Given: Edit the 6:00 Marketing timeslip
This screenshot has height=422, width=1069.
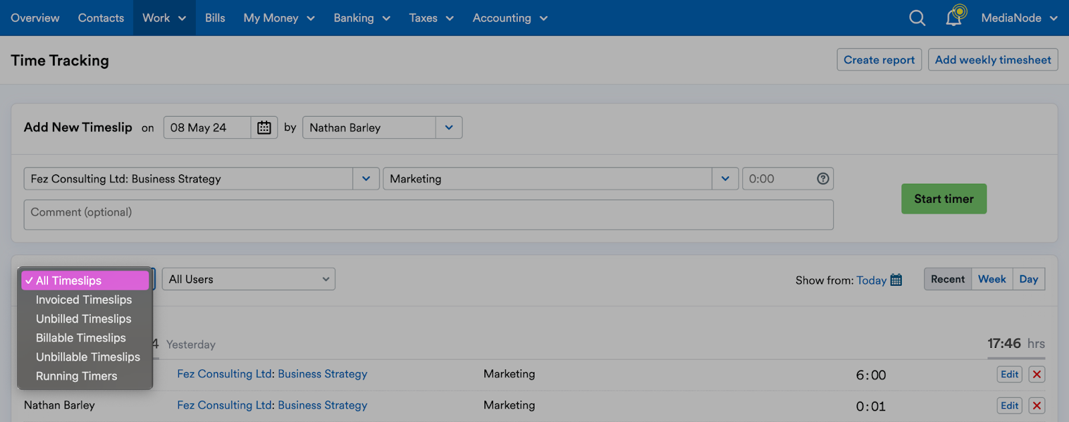Looking at the screenshot, I should click(1010, 375).
